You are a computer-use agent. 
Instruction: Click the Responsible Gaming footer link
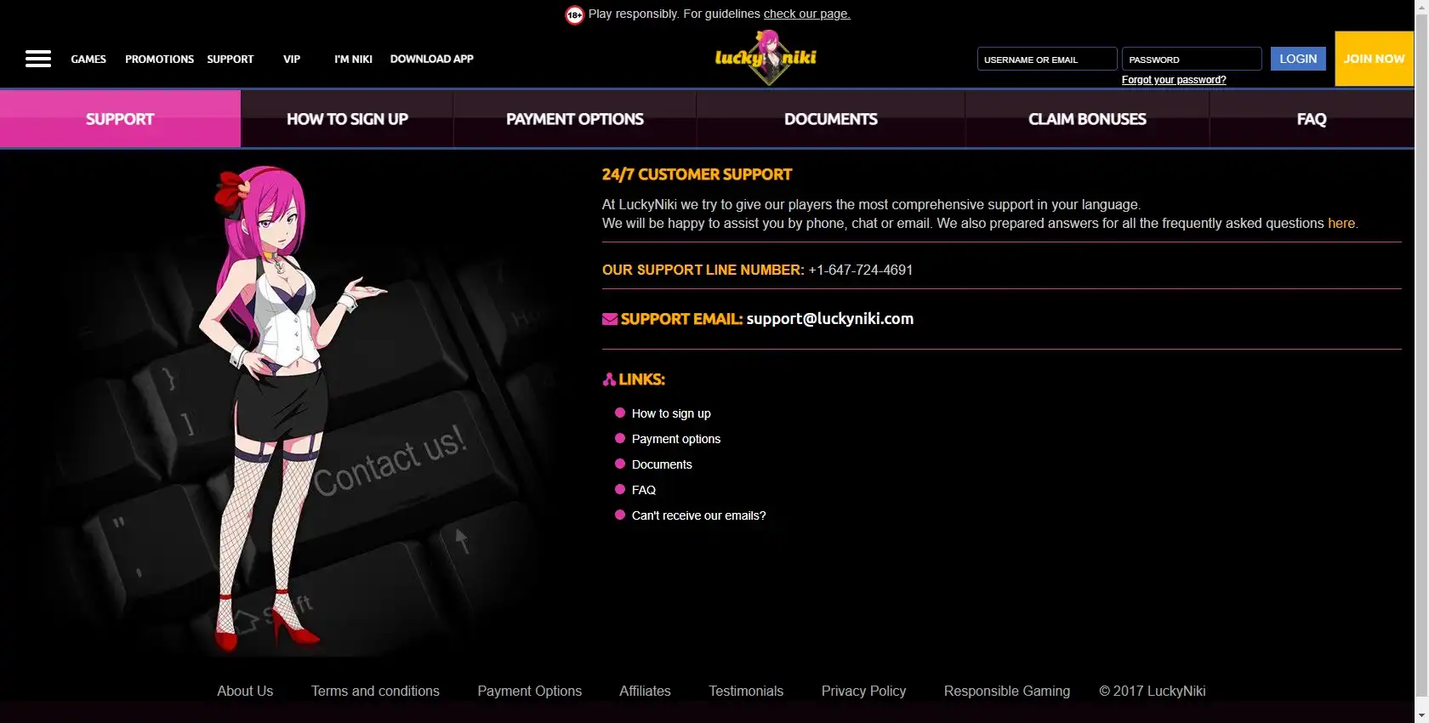(1007, 691)
